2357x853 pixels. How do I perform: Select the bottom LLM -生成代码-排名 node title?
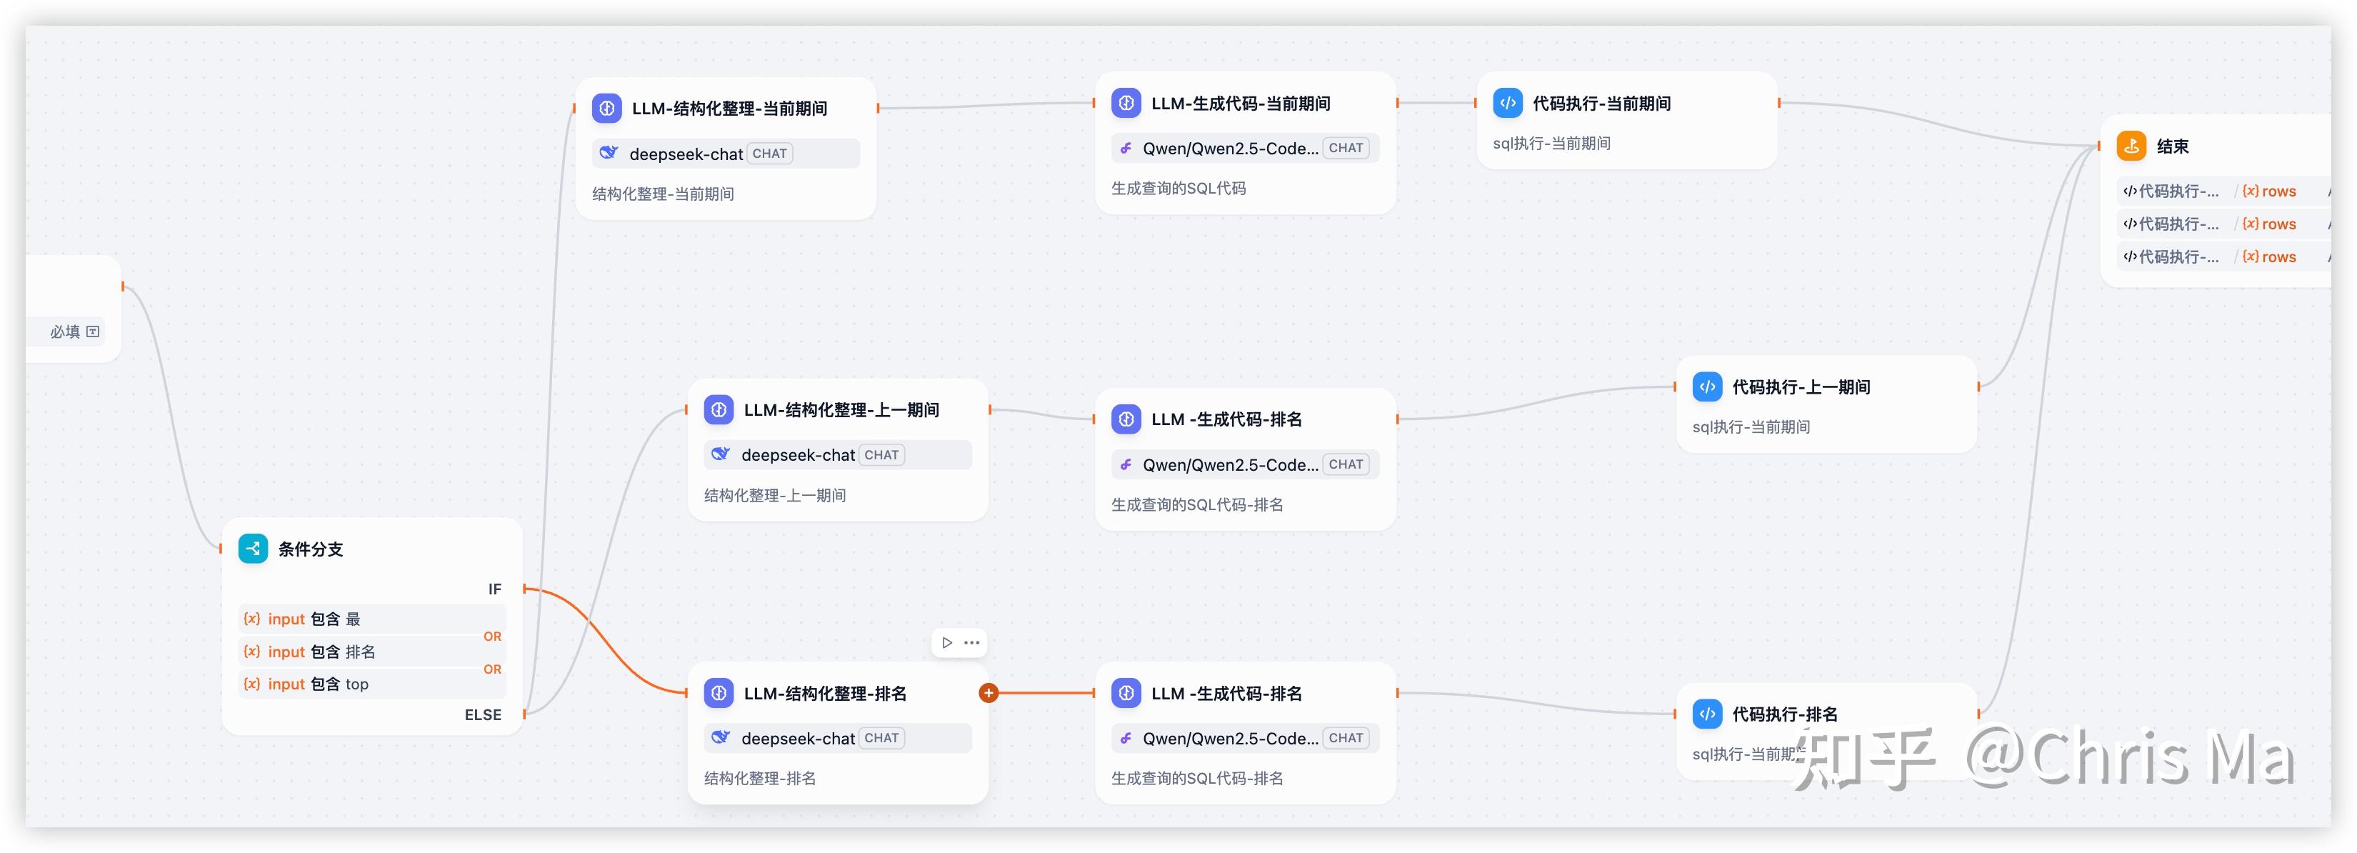pyautogui.click(x=1226, y=693)
